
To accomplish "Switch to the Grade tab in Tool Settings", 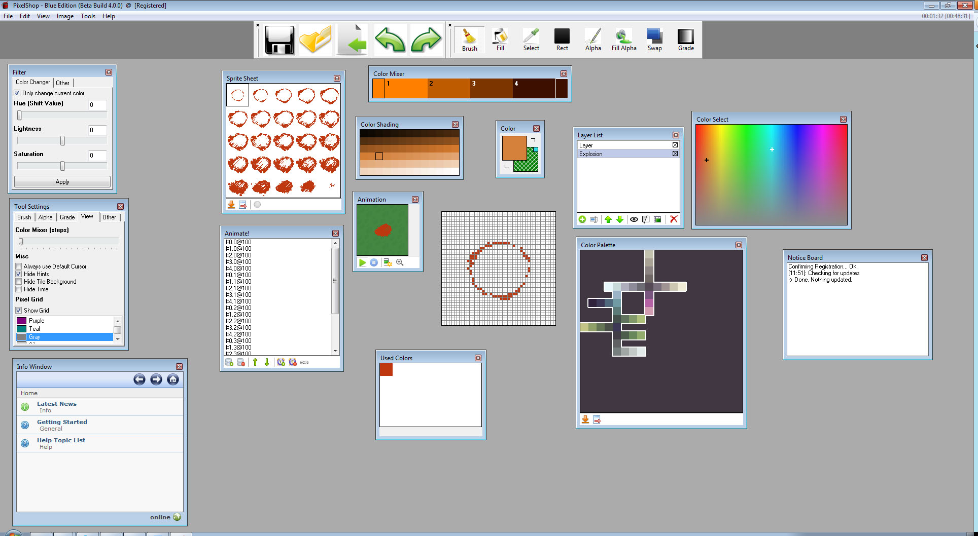I will [x=67, y=217].
